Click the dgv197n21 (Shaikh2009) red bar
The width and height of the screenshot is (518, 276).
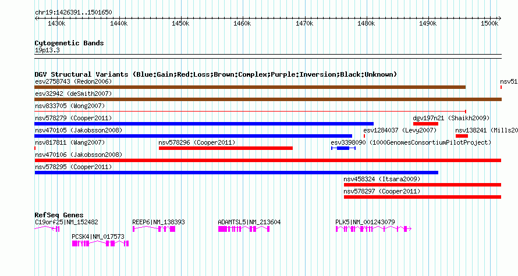pyautogui.click(x=425, y=124)
